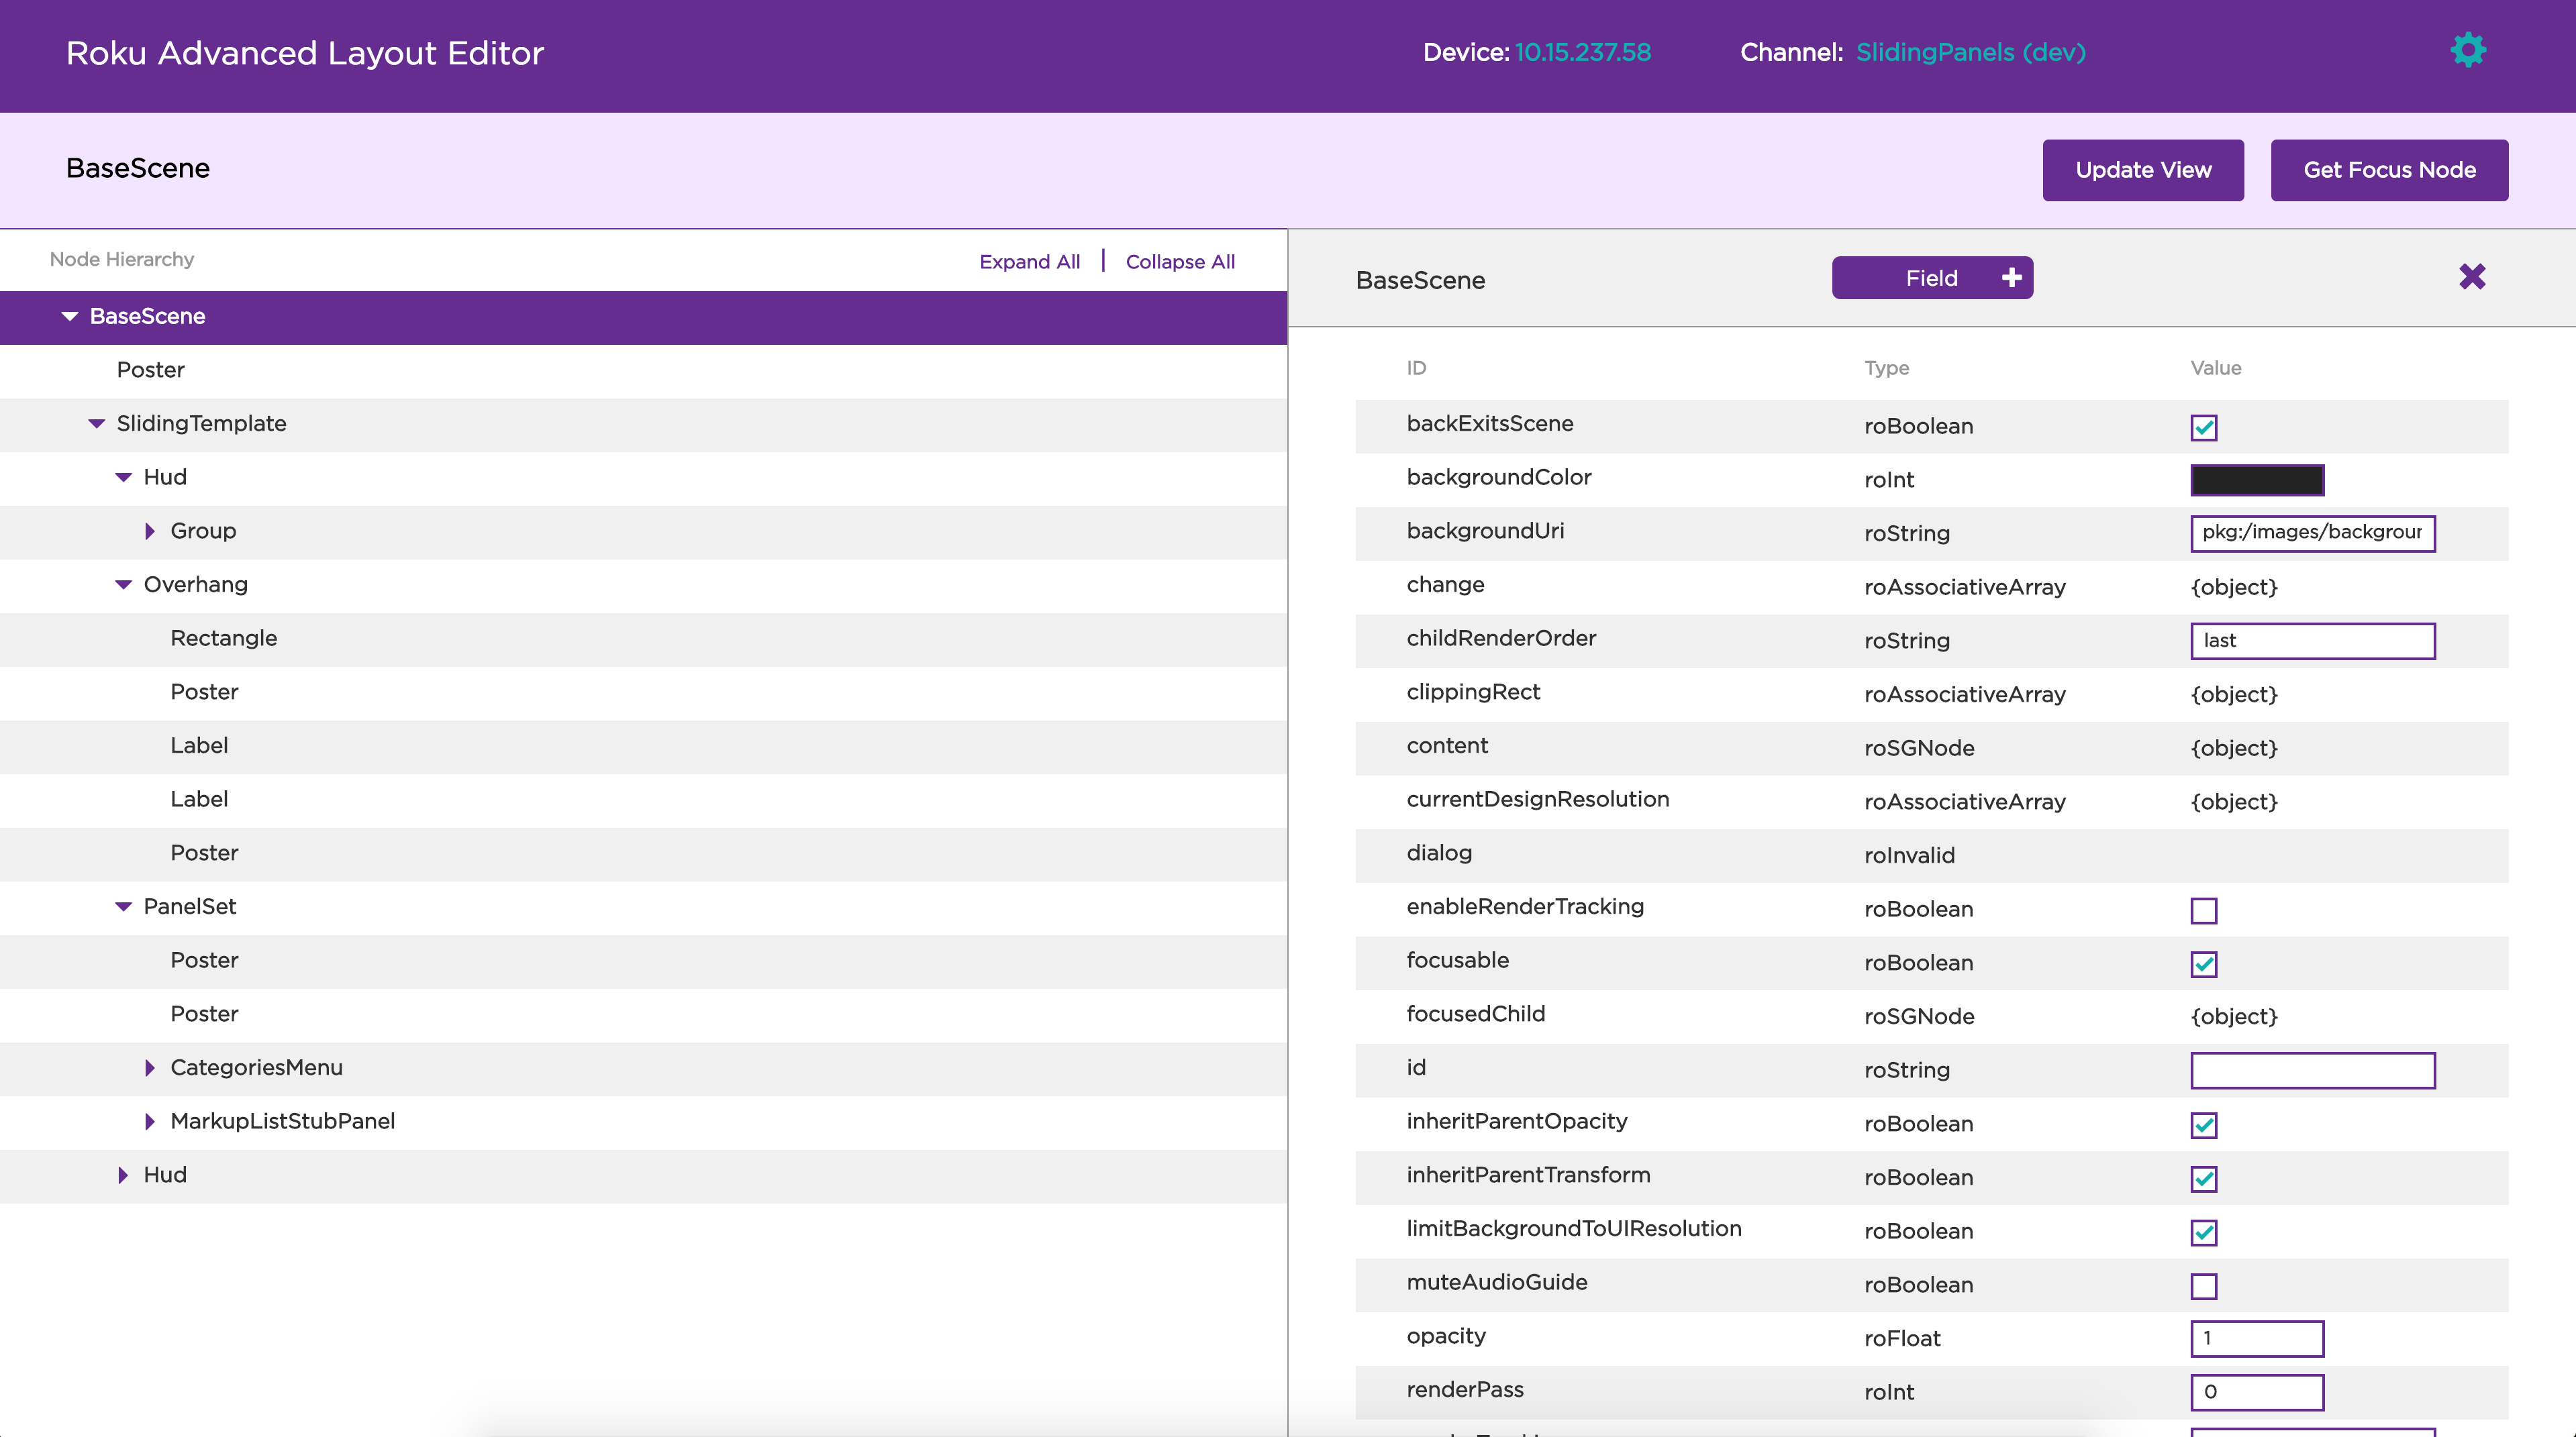Select the Rectangle node in hierarchy
The width and height of the screenshot is (2576, 1437).
pos(223,639)
